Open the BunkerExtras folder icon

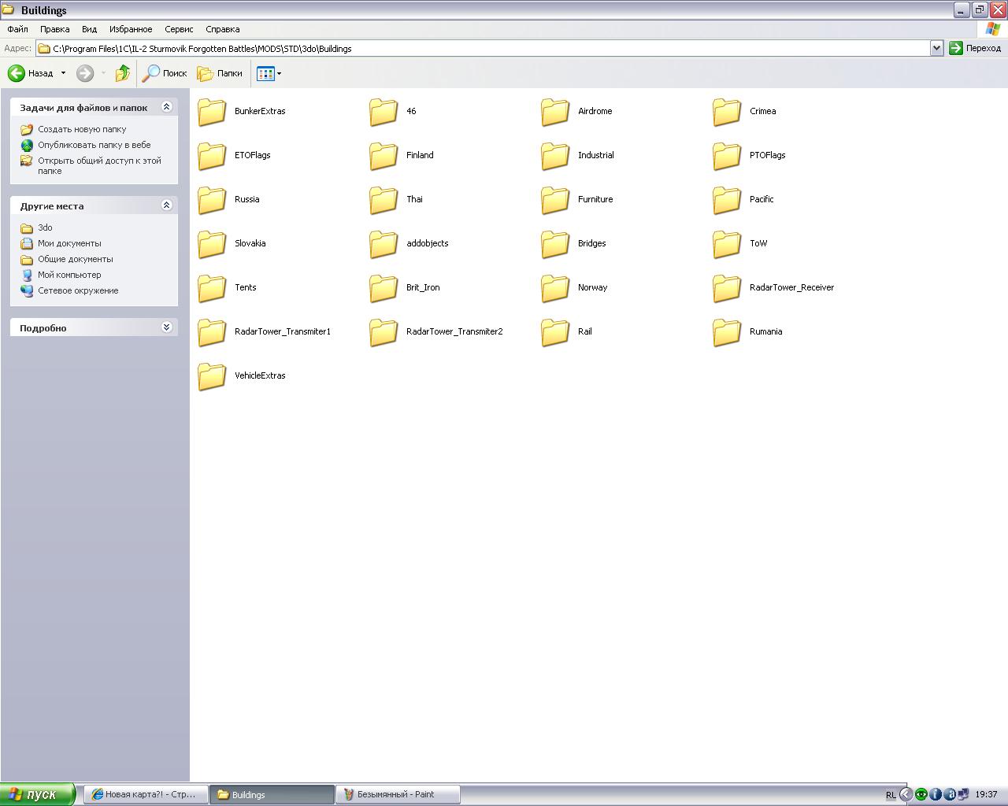tap(212, 112)
